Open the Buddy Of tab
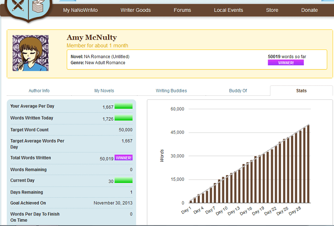 238,91
